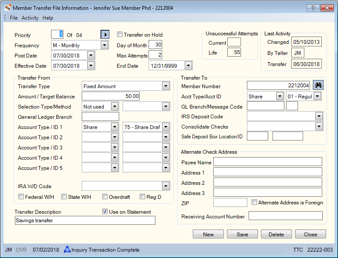Click the Inquiry Transaction Complete status icon

click(x=67, y=249)
